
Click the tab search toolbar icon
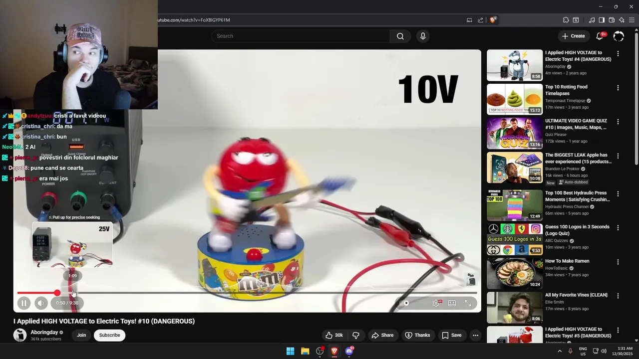(576, 20)
